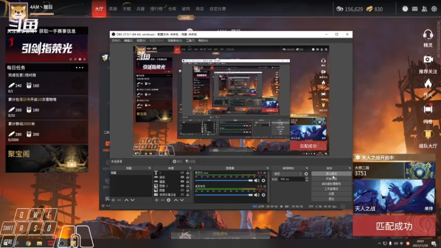Image resolution: width=441 pixels, height=248 pixels.
Task: Open 设置 button in OBS controls
Action: [331, 194]
